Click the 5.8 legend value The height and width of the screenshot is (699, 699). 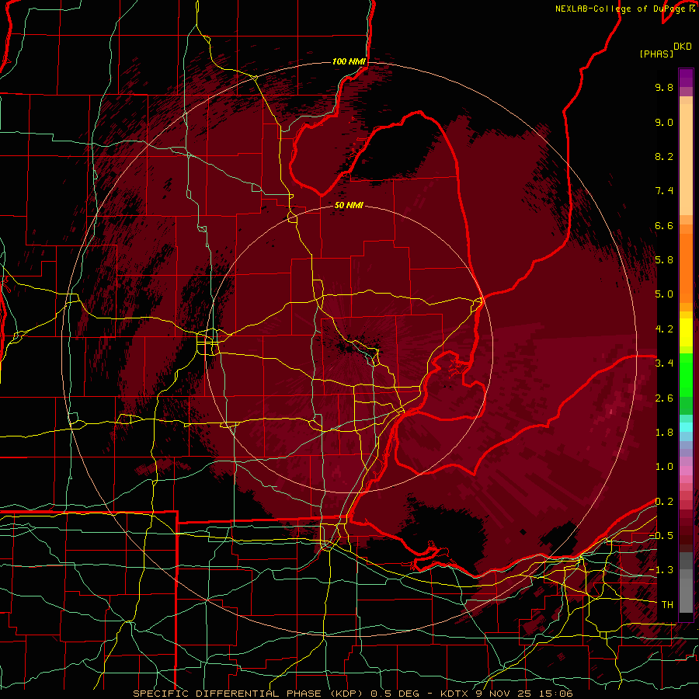click(664, 260)
